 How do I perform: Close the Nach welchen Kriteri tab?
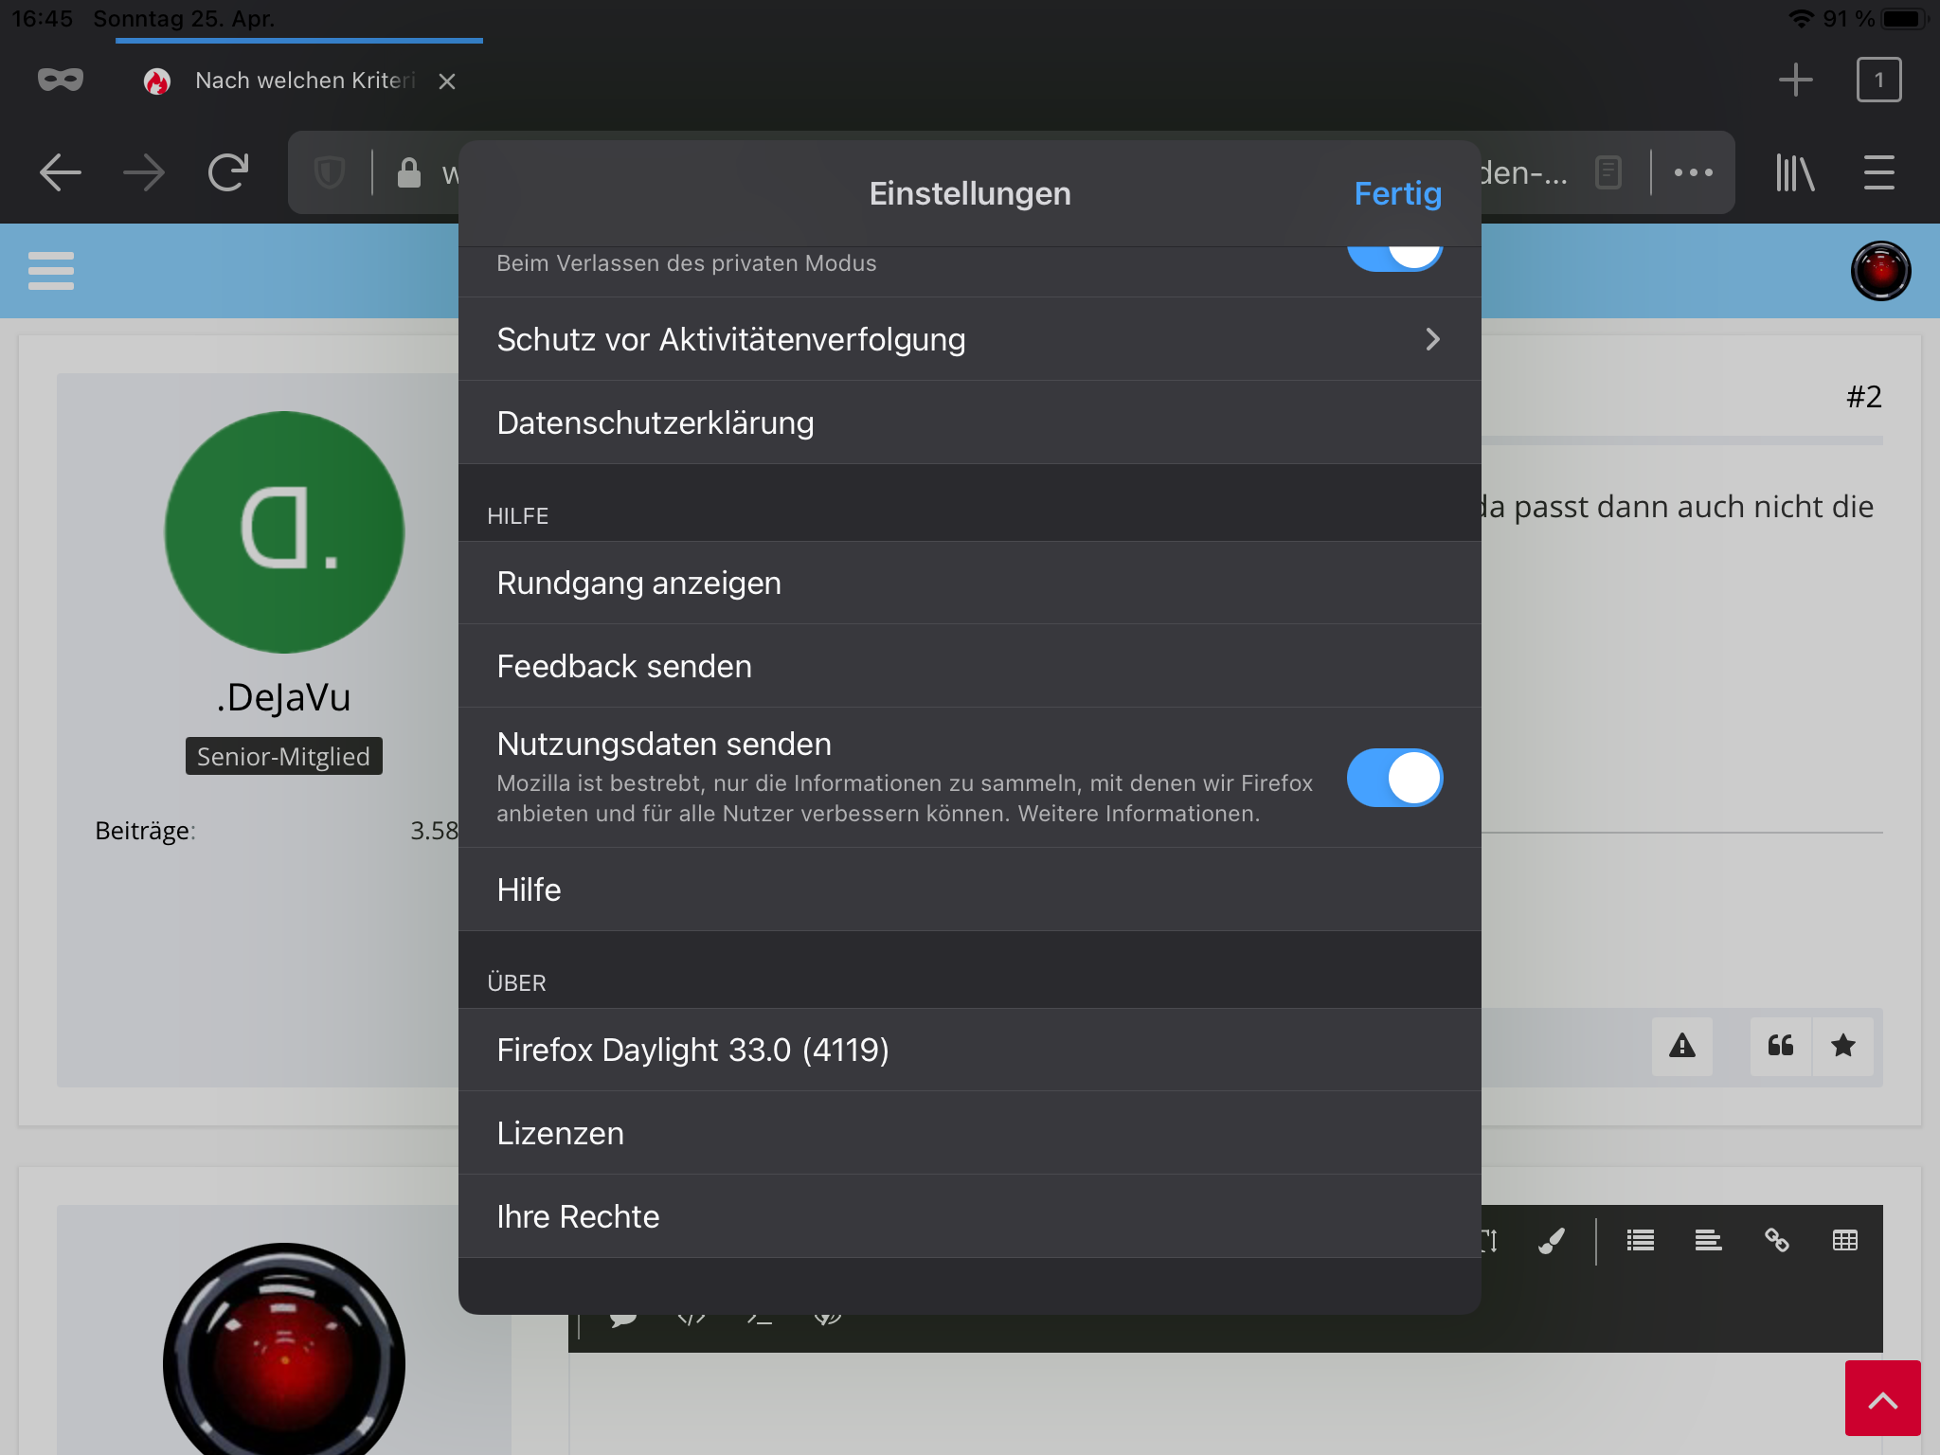click(447, 81)
